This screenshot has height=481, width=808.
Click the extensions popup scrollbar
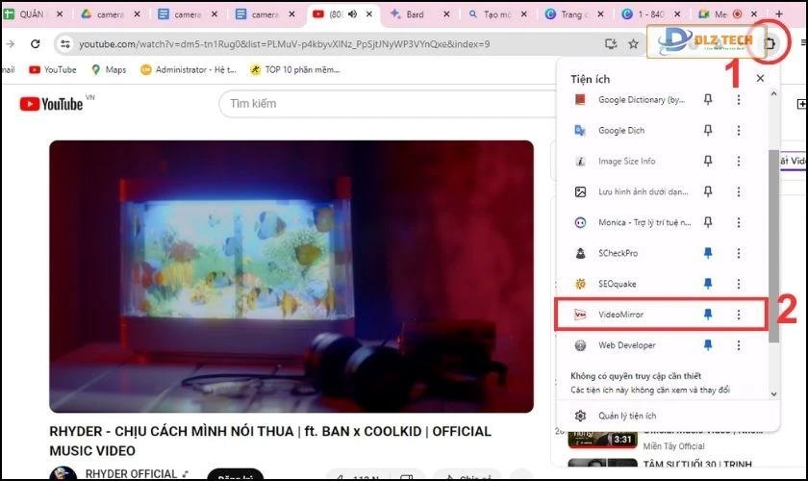click(773, 240)
